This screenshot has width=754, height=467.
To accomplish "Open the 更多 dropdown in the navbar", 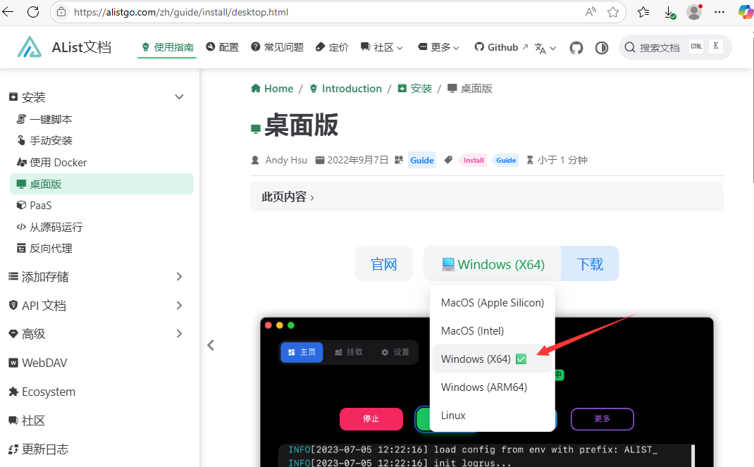I will click(438, 47).
